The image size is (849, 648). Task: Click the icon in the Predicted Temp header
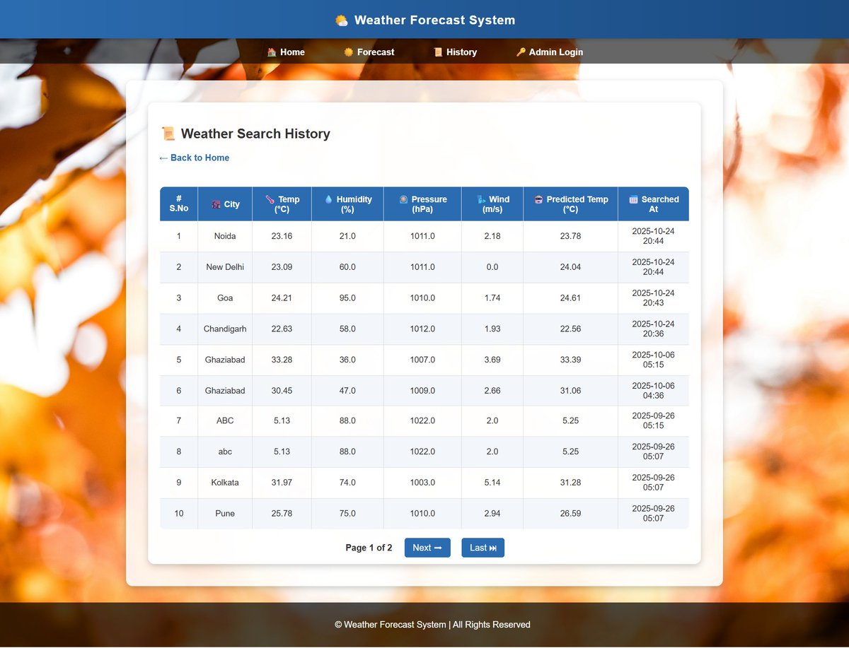538,199
